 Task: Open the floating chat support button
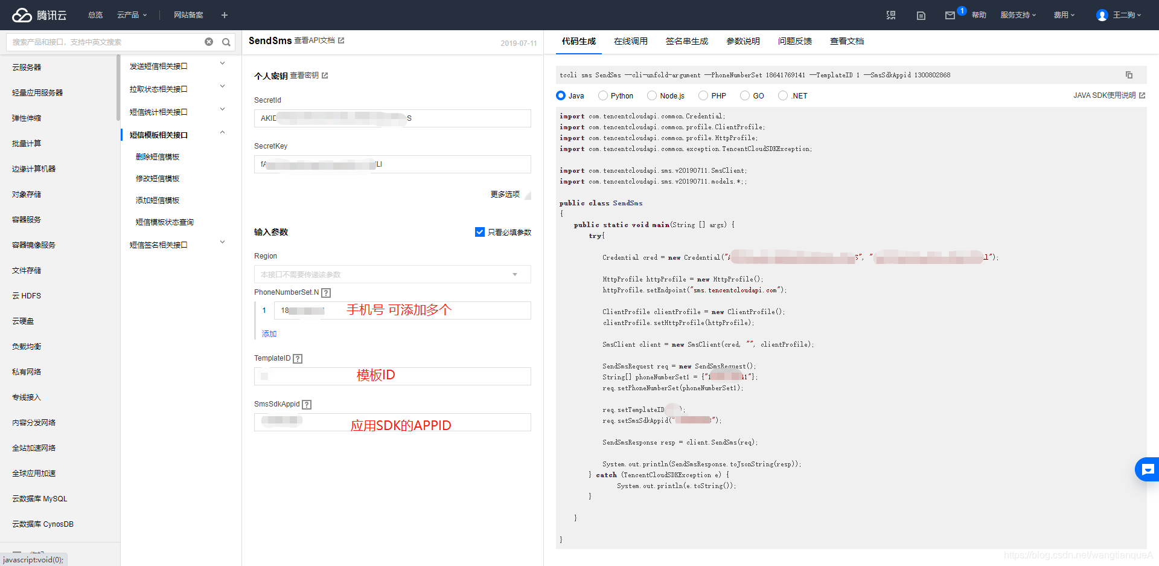[x=1148, y=469]
